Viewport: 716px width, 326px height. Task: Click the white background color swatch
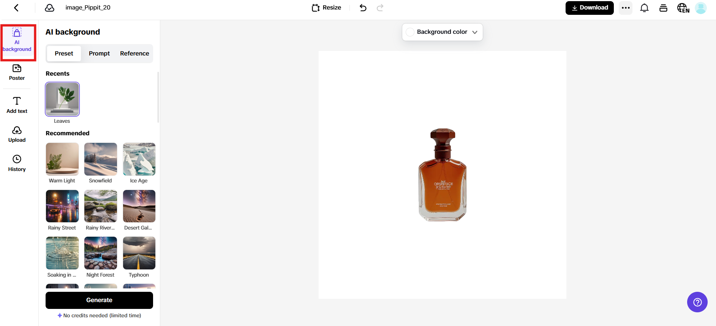410,32
